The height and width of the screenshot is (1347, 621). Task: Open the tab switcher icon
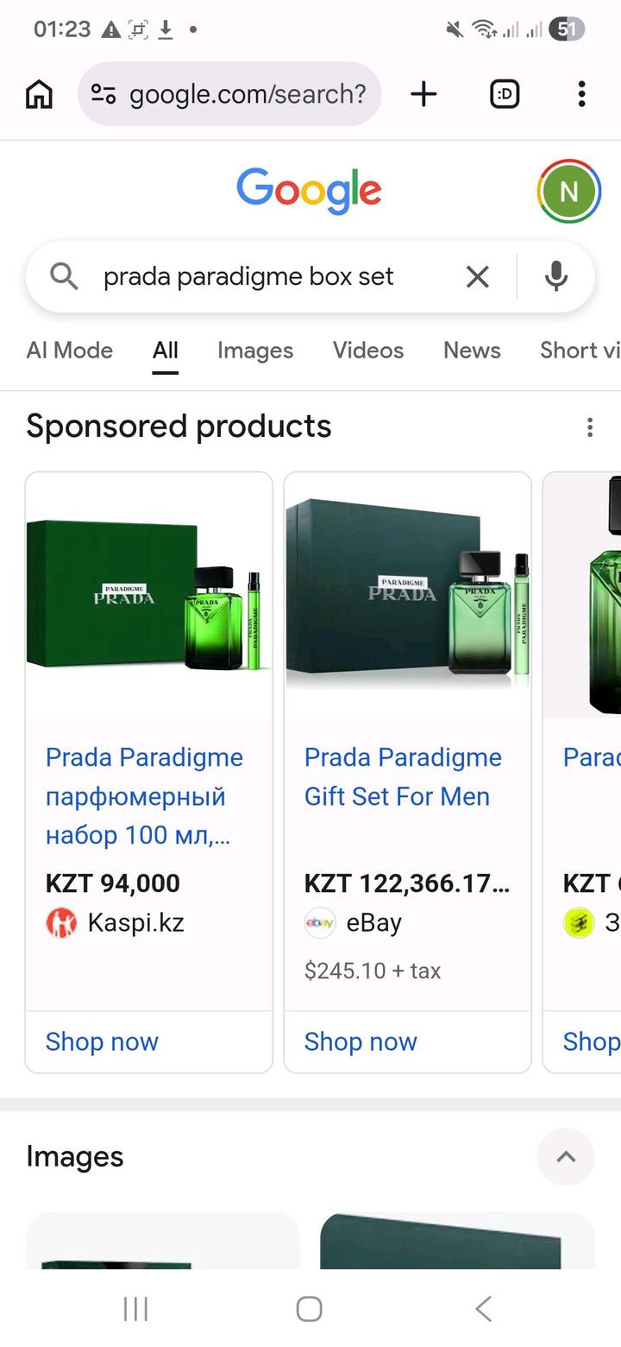(x=505, y=94)
